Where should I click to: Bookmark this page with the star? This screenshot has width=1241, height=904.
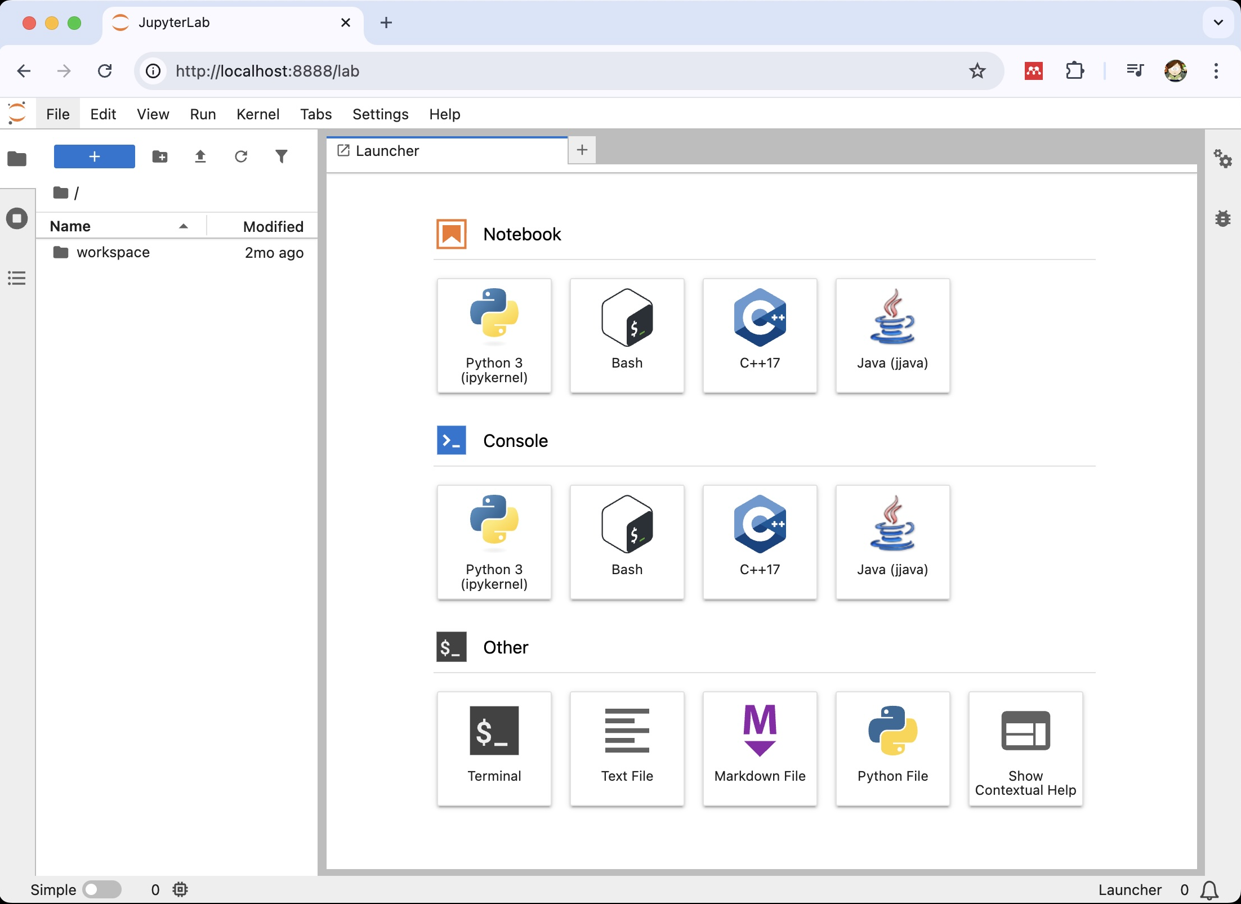(x=977, y=71)
